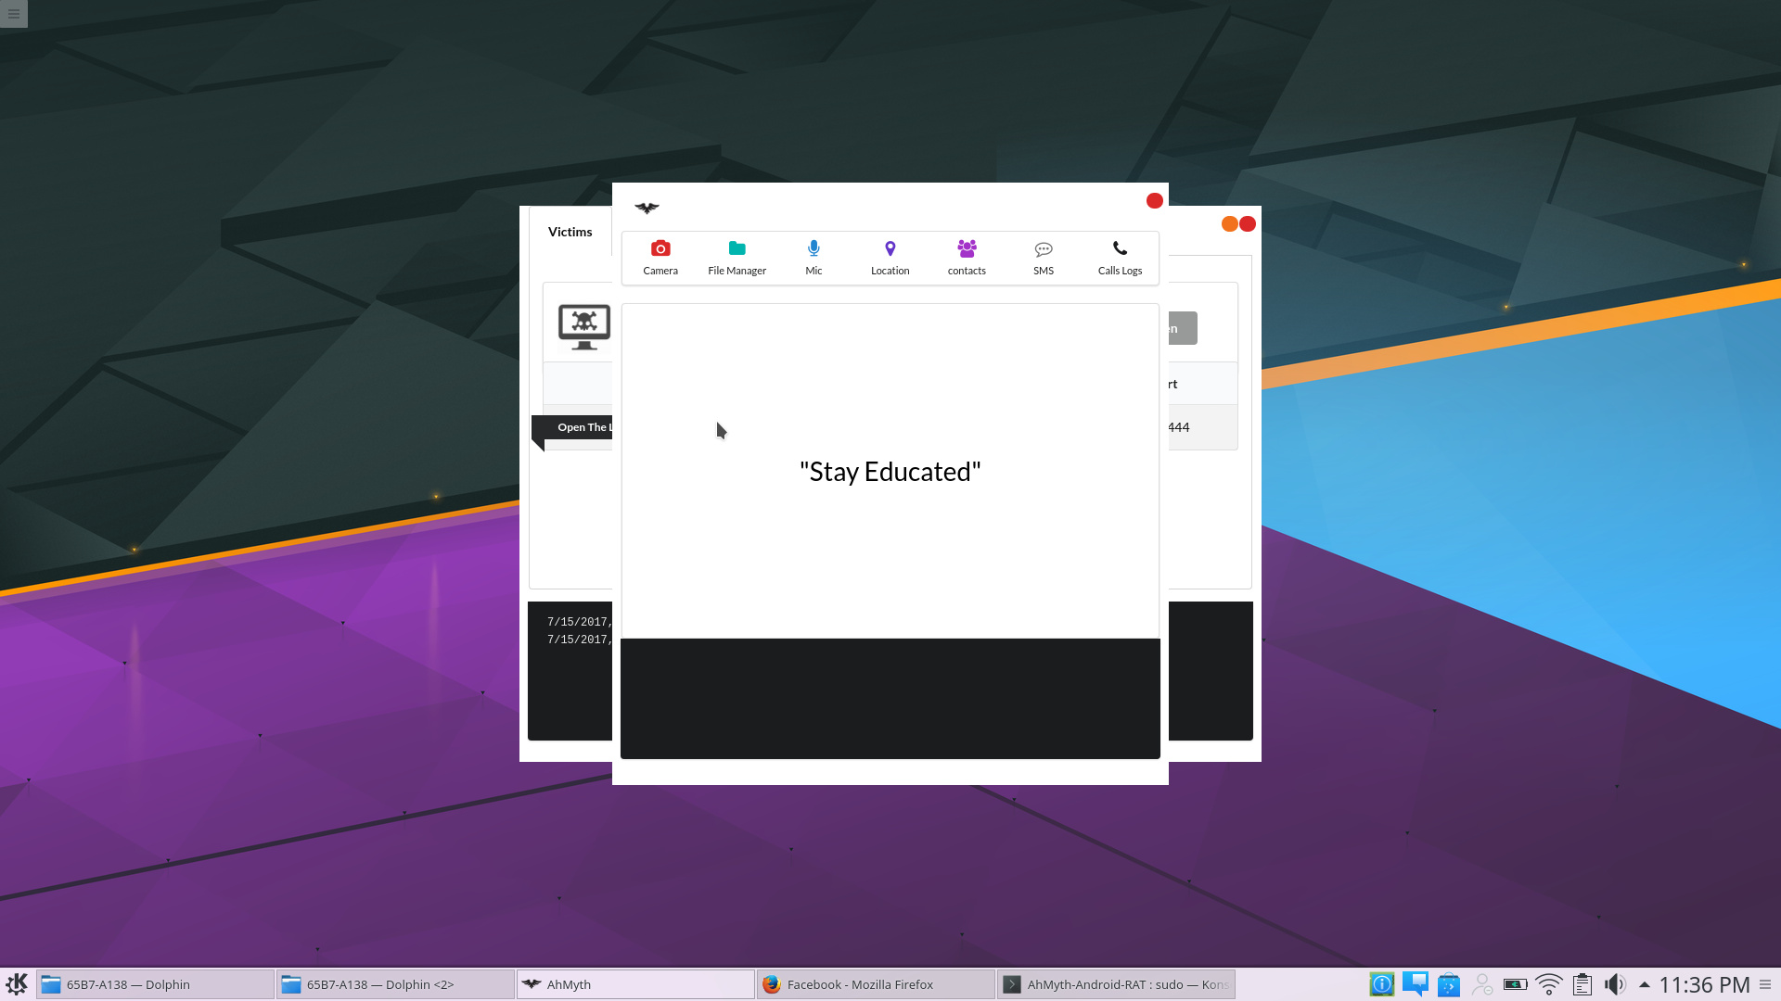Switch to Facebook Firefox taskbar entry
Screen dimensions: 1781x1001
point(875,984)
